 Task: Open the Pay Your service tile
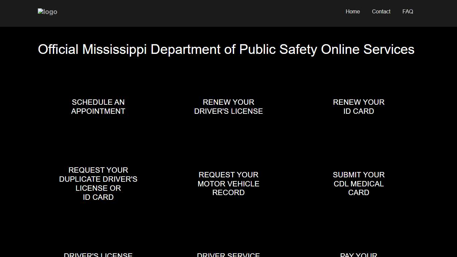click(358, 254)
